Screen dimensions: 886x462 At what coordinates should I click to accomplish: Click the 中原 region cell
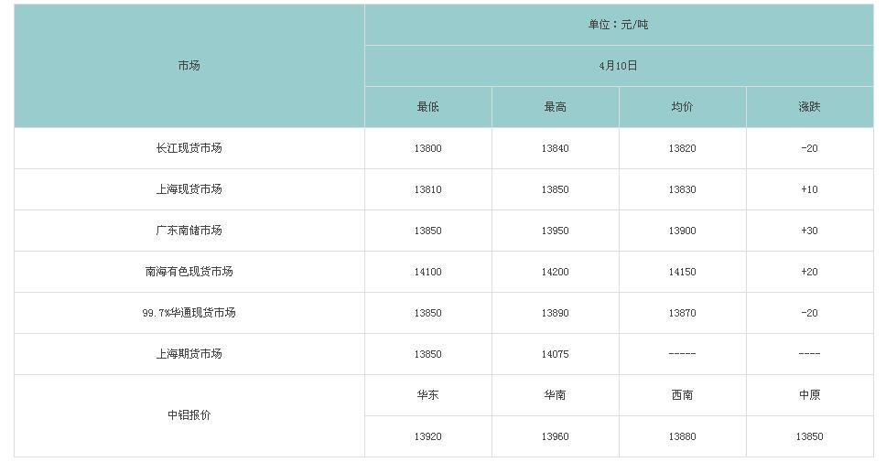coord(809,395)
